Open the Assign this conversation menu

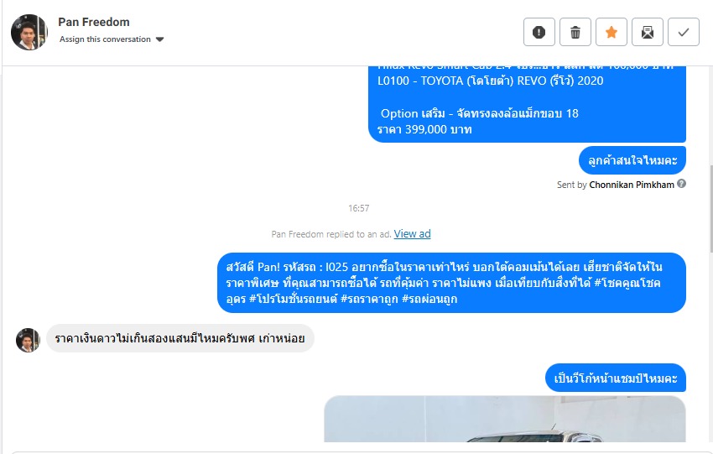coord(111,39)
